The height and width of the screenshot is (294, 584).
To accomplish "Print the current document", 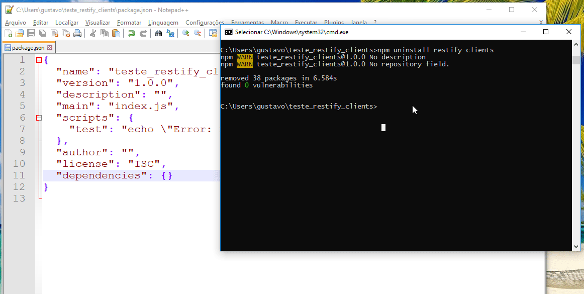I will [77, 33].
